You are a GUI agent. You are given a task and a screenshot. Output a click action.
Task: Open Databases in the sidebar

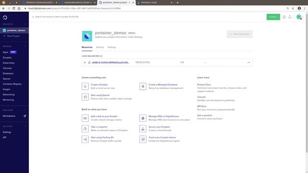click(x=8, y=74)
